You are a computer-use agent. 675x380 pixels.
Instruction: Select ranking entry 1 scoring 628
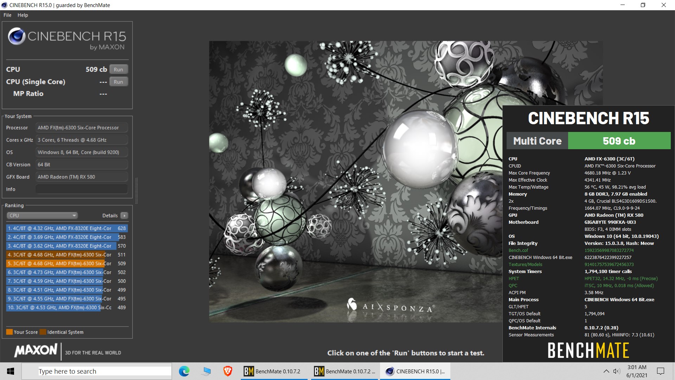point(67,228)
